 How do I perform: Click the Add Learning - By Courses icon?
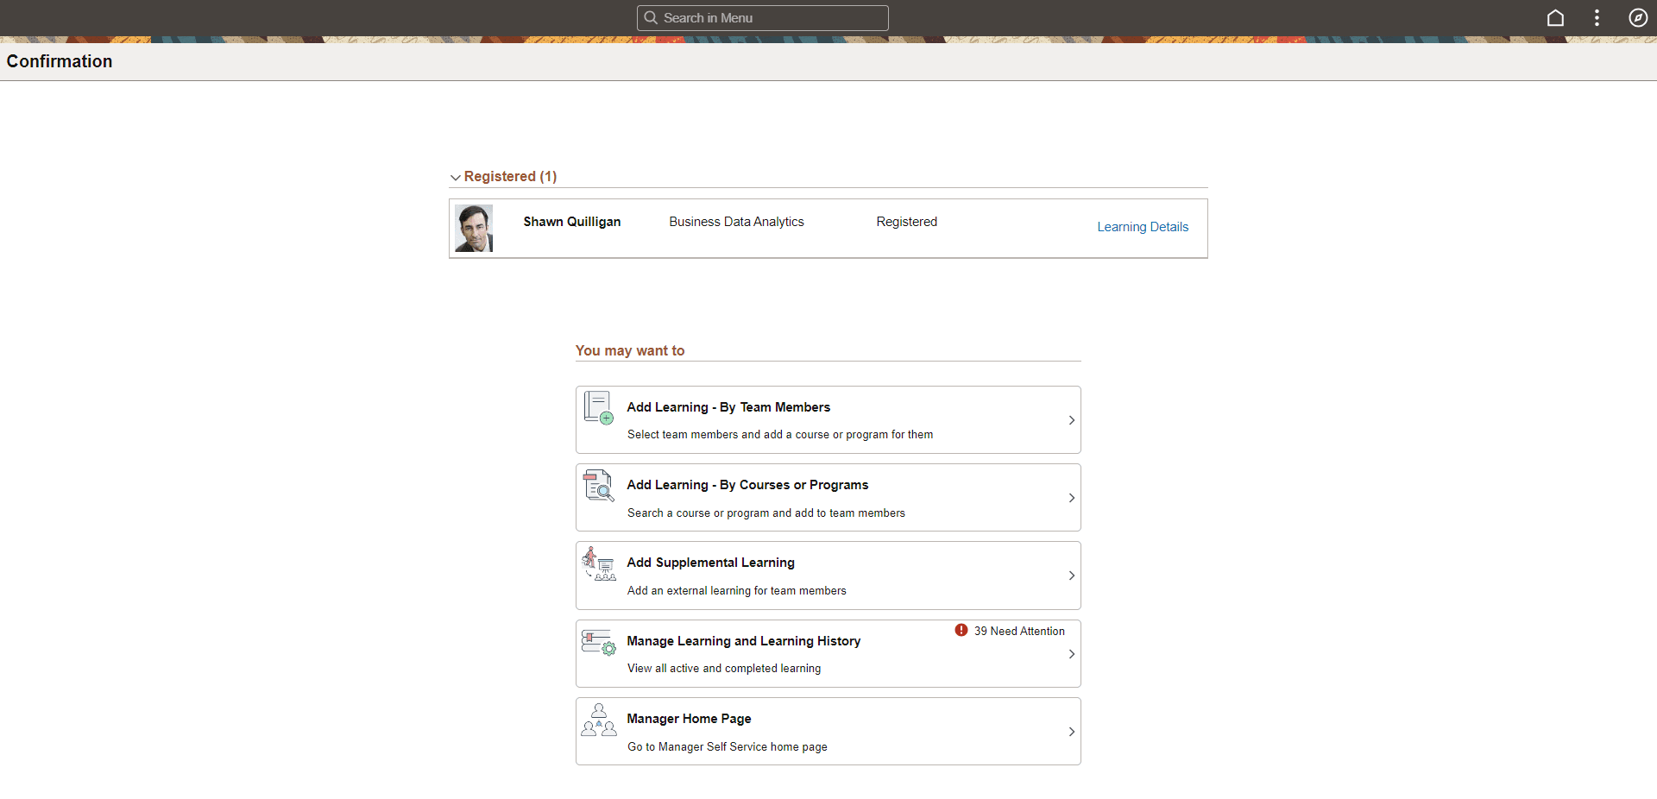[x=598, y=486]
